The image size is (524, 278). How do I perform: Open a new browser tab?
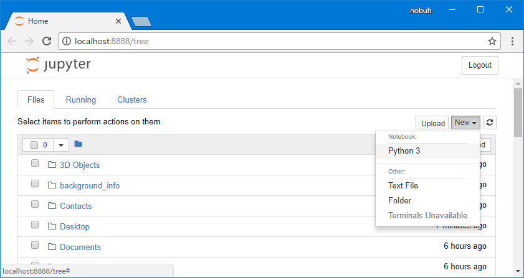(141, 22)
